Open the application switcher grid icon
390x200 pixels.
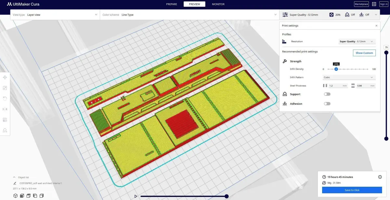[374, 4]
